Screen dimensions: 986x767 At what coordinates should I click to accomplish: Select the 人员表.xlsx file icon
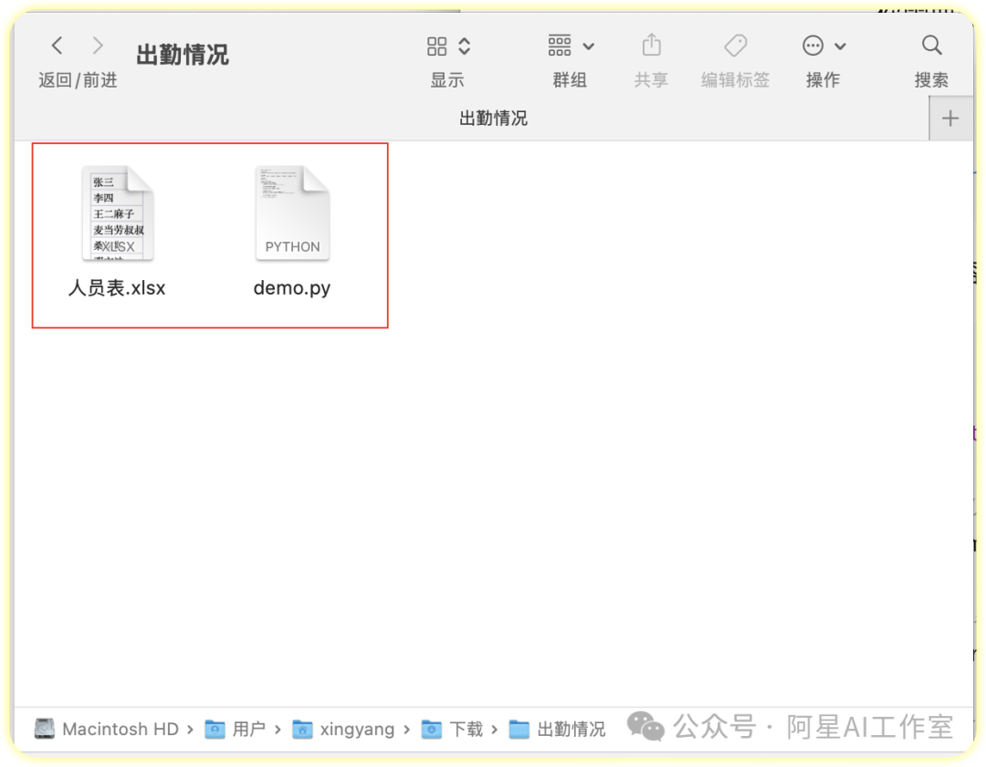coord(118,212)
